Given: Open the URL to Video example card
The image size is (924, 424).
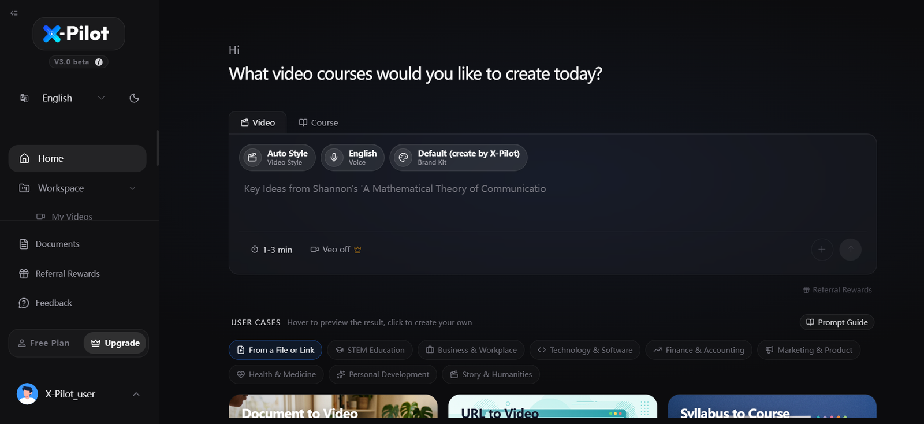Looking at the screenshot, I should click(553, 407).
